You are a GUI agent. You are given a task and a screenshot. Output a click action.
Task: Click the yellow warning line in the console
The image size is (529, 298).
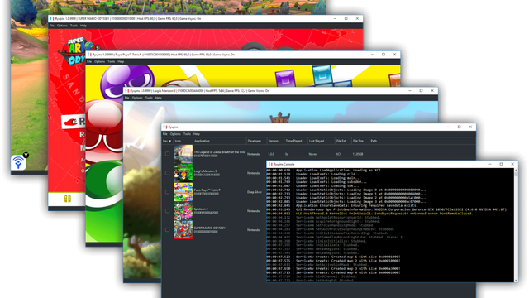click(369, 214)
